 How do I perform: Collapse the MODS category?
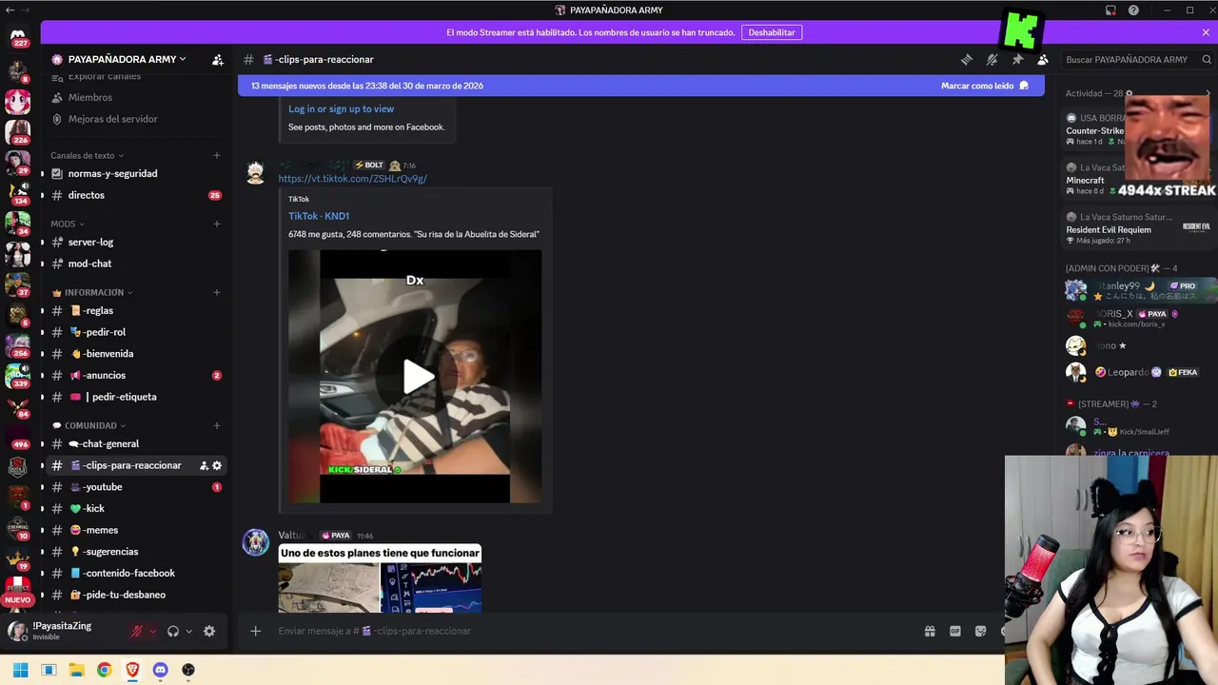coord(68,224)
